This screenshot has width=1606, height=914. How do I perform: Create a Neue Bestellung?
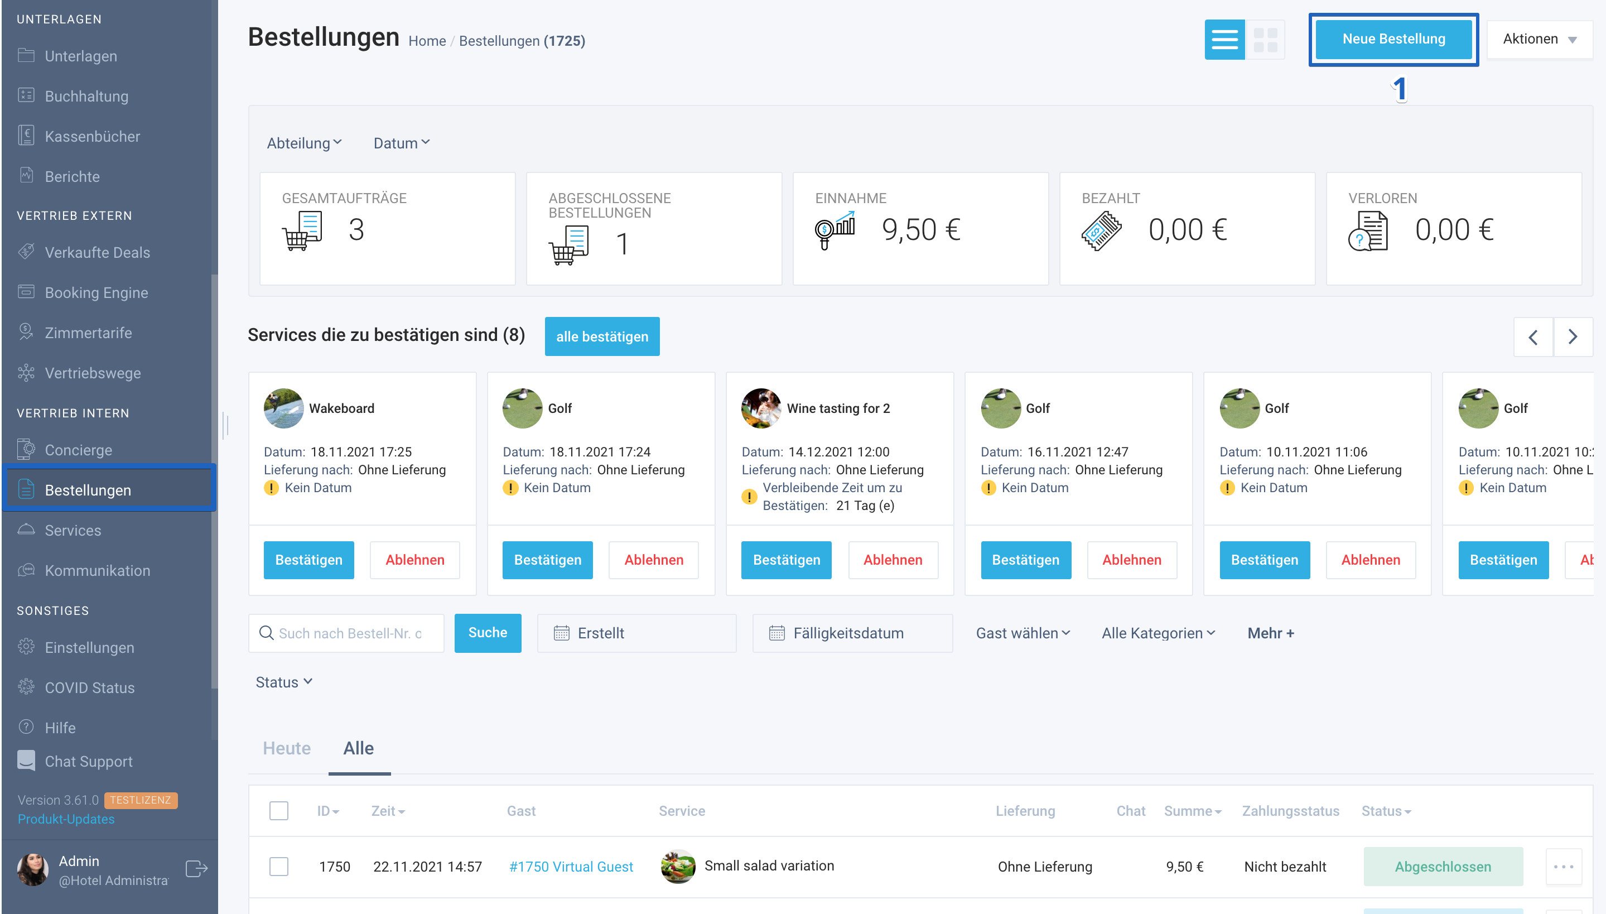point(1393,39)
